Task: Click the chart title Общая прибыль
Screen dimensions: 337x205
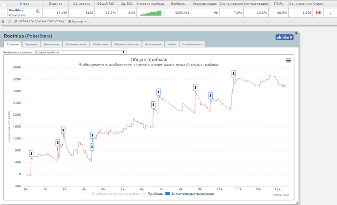Action: tap(149, 60)
